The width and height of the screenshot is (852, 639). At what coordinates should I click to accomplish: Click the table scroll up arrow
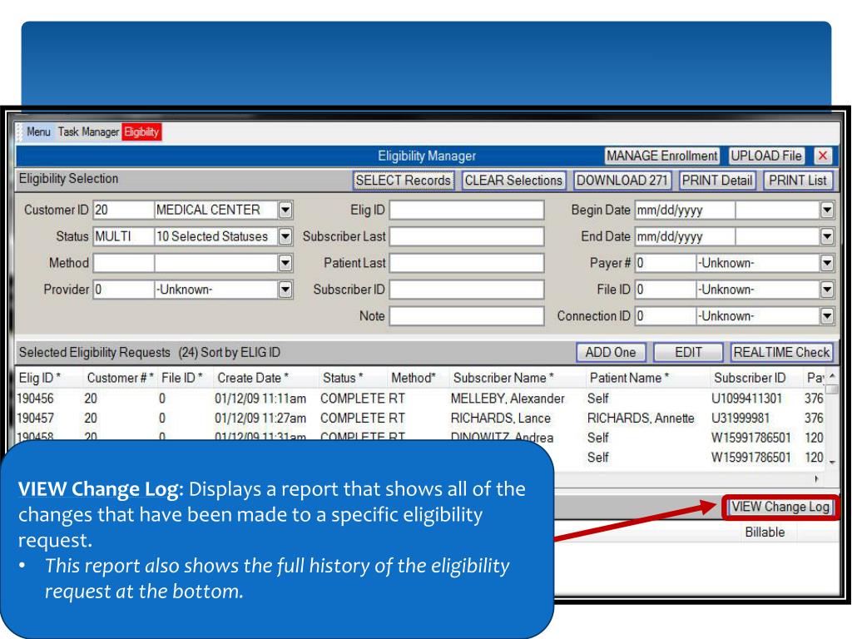[x=832, y=376]
